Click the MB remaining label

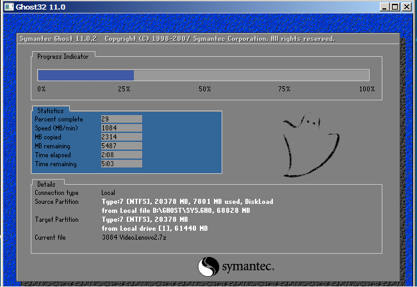(x=53, y=146)
